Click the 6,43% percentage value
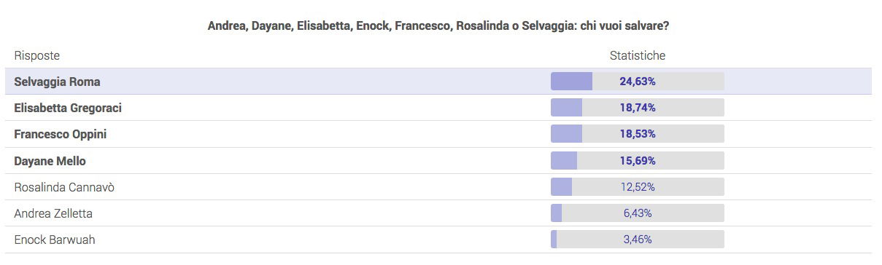 pyautogui.click(x=638, y=213)
